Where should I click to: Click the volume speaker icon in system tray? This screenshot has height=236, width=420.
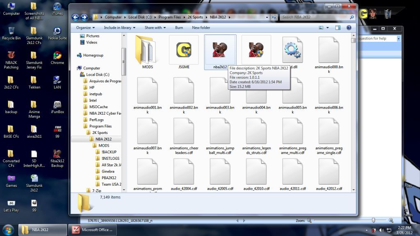tap(381, 230)
